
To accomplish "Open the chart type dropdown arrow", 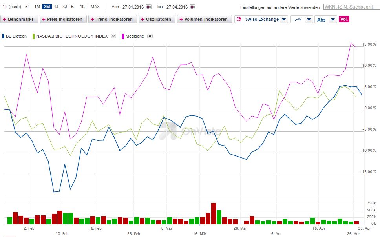I will click(x=308, y=19).
